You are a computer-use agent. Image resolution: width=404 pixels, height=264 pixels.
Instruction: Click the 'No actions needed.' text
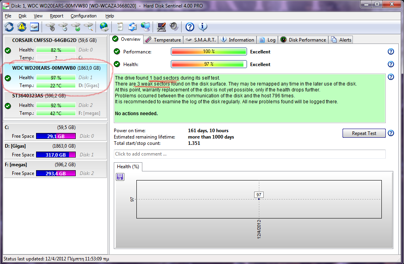coord(136,114)
